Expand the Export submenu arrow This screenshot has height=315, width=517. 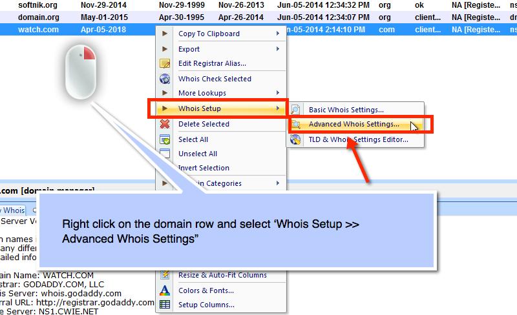point(278,49)
